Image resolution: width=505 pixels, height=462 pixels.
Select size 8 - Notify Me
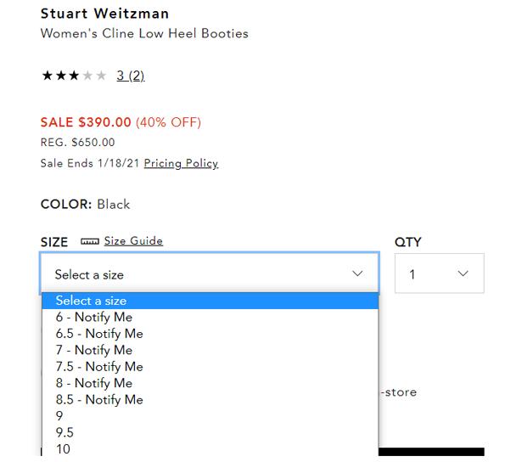pyautogui.click(x=210, y=383)
